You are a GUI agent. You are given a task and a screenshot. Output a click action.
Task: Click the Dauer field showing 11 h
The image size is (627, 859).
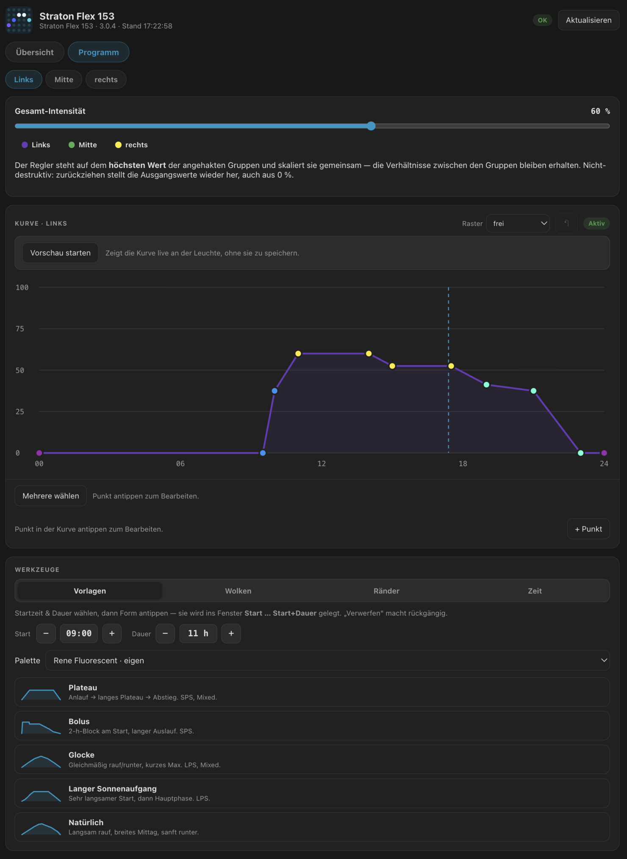coord(198,633)
